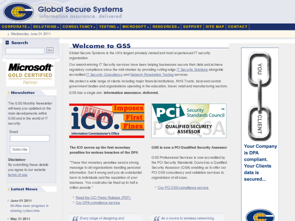
Task: Open the IT Security Consultancy link
Action: pyautogui.click(x=104, y=75)
